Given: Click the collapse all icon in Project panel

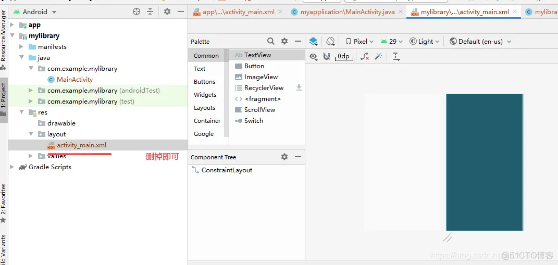Looking at the screenshot, I should 150,12.
